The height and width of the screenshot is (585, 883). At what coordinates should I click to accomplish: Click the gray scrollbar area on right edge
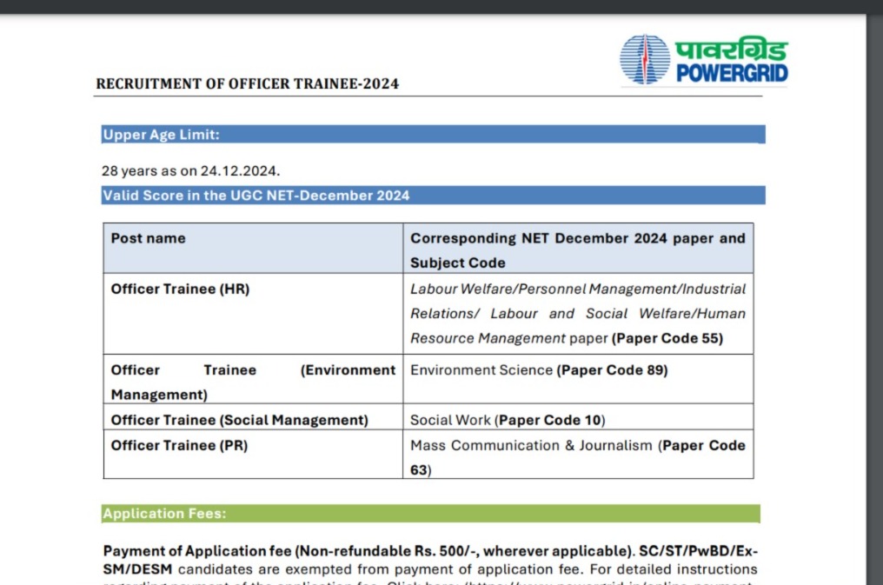click(876, 292)
